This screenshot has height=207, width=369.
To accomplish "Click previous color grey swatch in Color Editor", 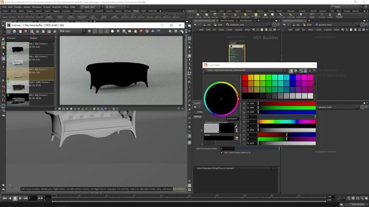I will pyautogui.click(x=212, y=128).
